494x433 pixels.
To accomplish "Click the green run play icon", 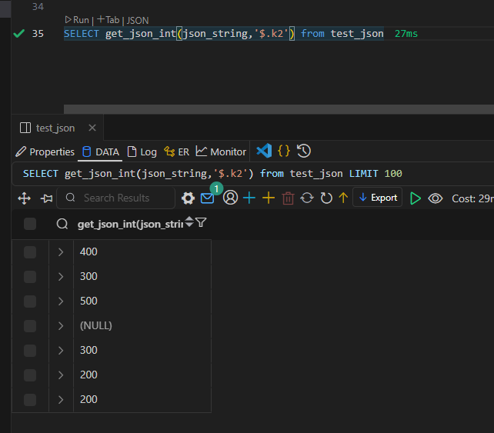I will (416, 198).
